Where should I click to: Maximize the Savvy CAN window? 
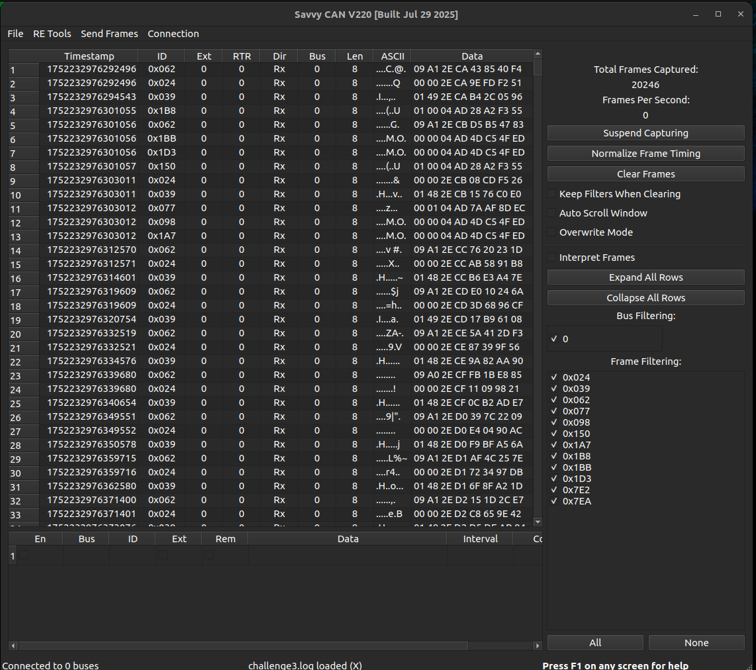click(718, 15)
